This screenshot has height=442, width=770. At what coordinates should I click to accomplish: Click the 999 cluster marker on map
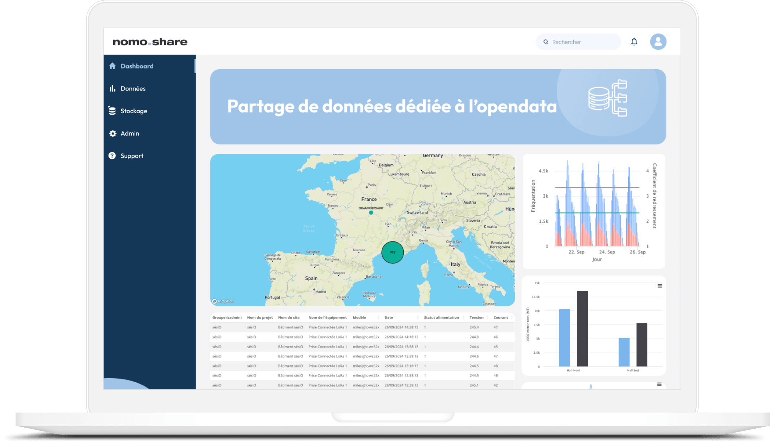tap(393, 252)
